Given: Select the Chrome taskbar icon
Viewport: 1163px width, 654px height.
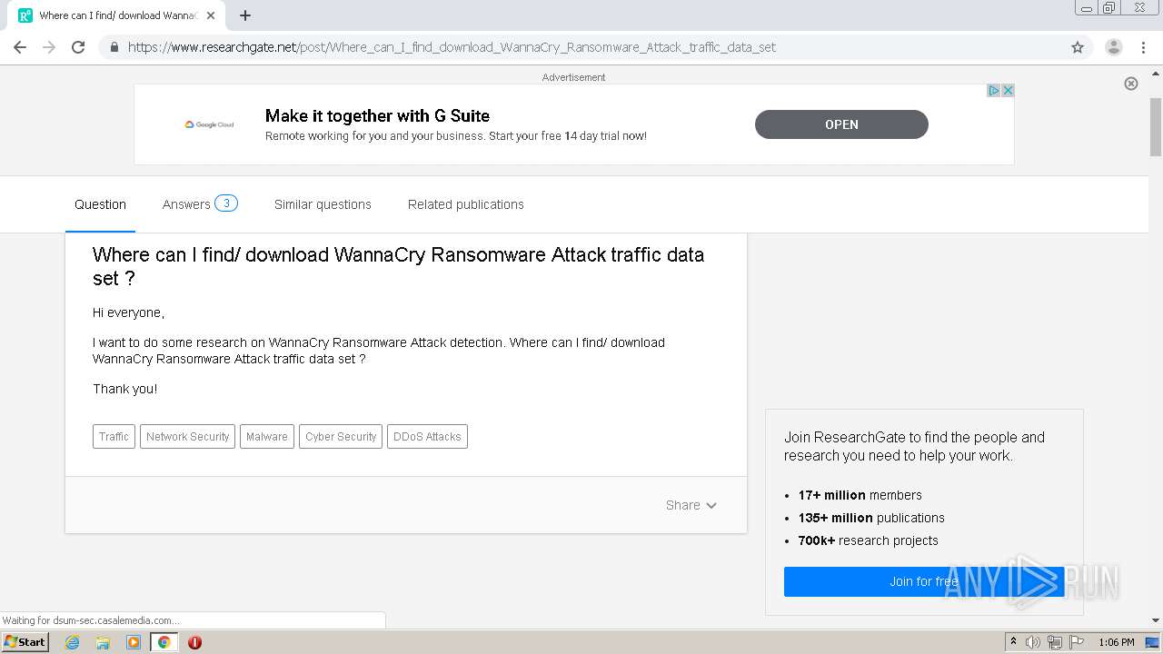Looking at the screenshot, I should pyautogui.click(x=164, y=642).
